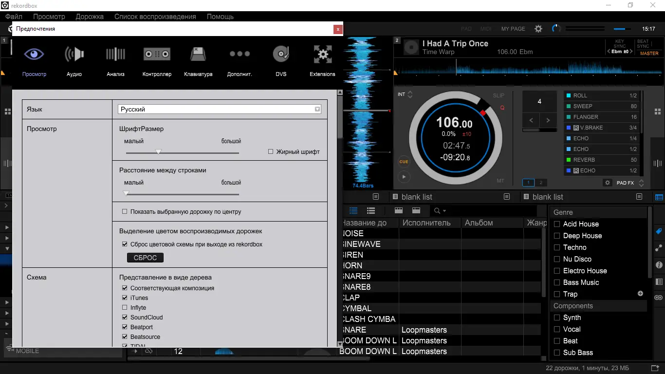This screenshot has height=374, width=665.
Task: Click the magnifier search icon in browser
Action: click(x=437, y=211)
